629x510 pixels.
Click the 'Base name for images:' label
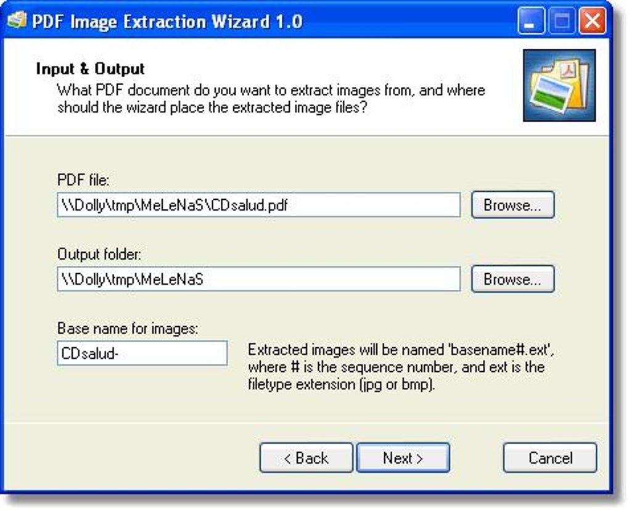point(128,329)
